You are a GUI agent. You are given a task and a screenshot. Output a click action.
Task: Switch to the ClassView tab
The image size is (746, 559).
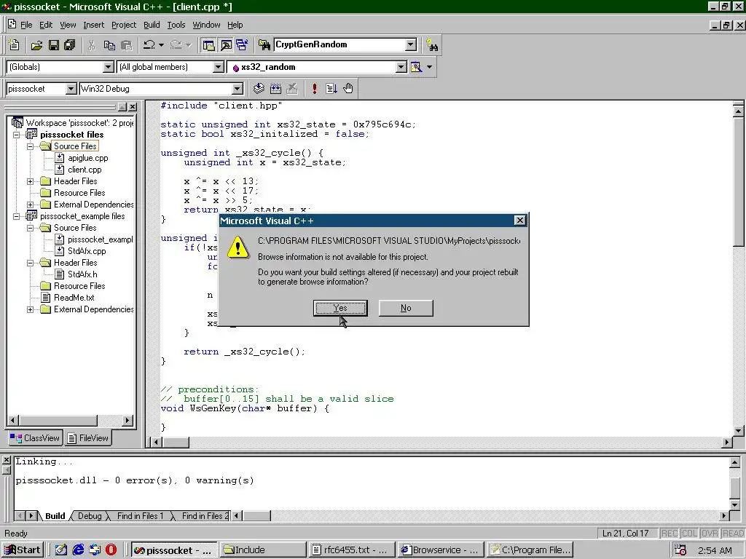pyautogui.click(x=35, y=438)
